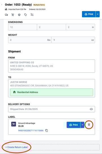This screenshot has width=102, height=154.
Task: Click the last order toolbar activity icon
Action: [32, 15]
